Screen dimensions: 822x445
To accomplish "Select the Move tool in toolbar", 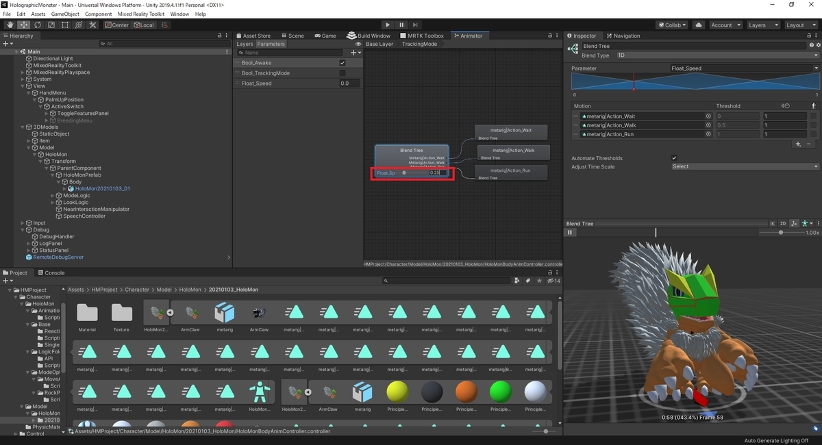I will pos(24,25).
